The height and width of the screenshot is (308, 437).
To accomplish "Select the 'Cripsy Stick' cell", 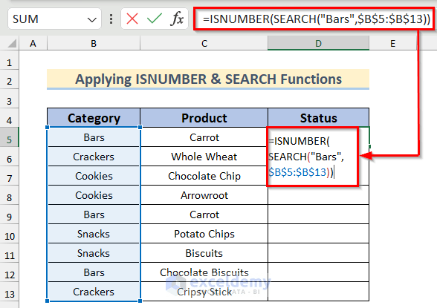I will (204, 292).
